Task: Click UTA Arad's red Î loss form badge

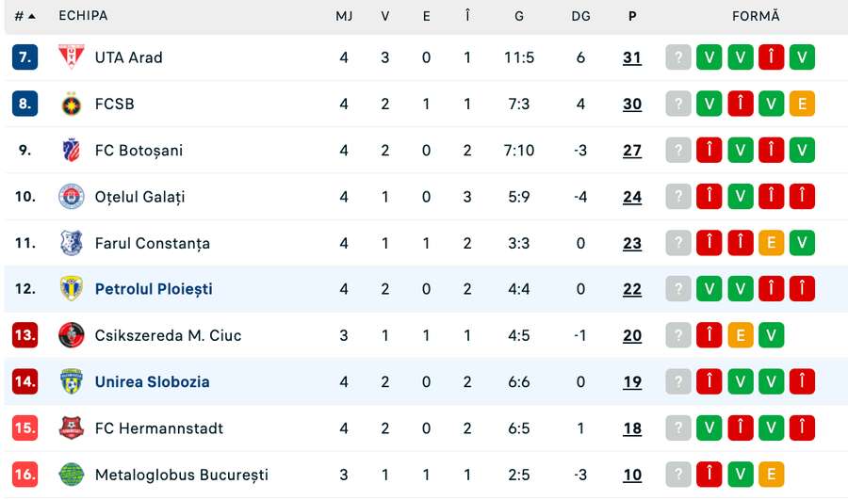Action: click(771, 57)
